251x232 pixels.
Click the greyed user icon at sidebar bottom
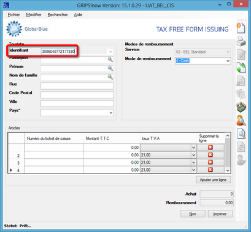241,160
